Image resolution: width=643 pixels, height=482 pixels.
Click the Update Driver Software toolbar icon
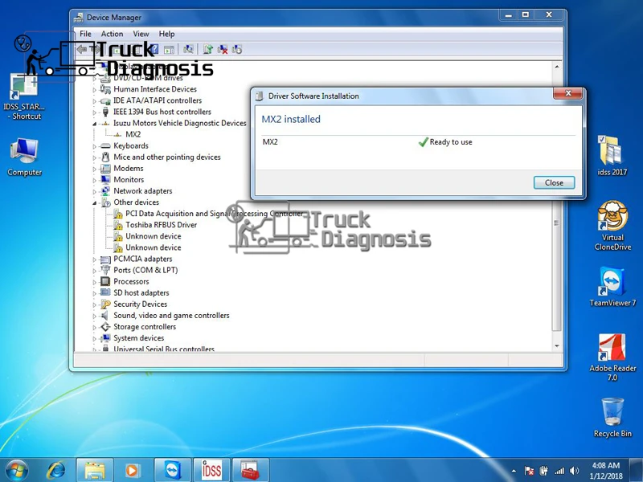(x=208, y=50)
